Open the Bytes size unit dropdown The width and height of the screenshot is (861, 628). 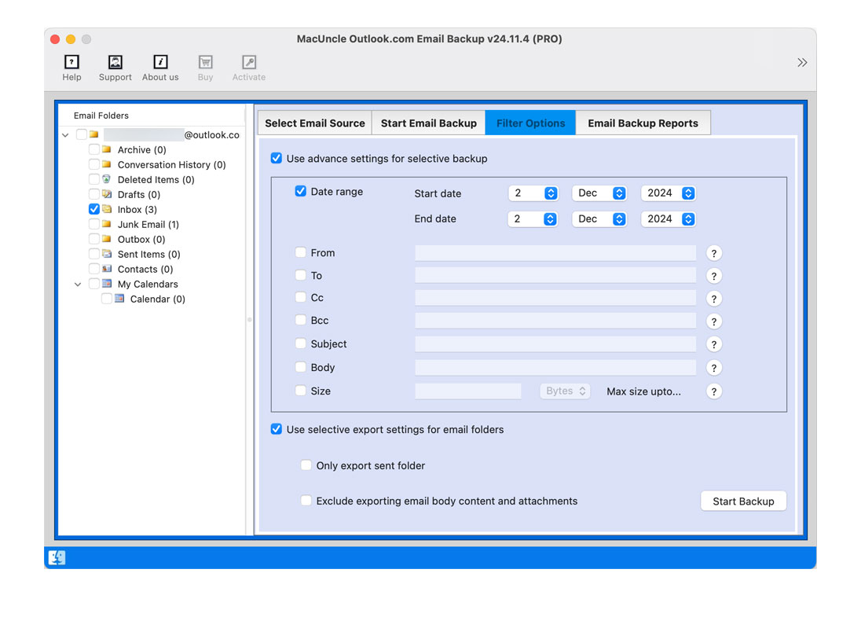[564, 391]
